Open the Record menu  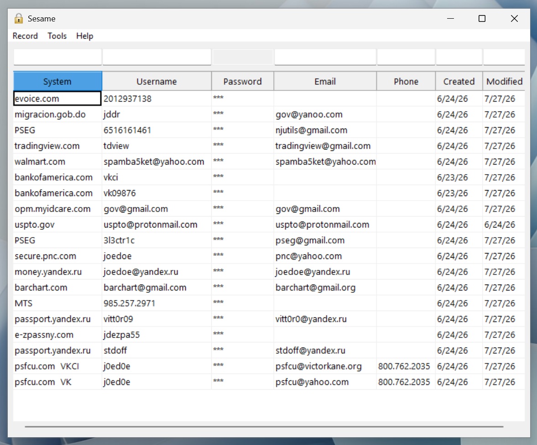[25, 36]
